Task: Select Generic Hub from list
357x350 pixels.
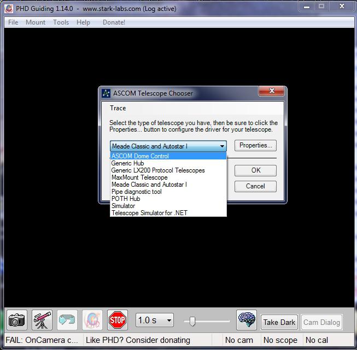Action: tap(168, 163)
